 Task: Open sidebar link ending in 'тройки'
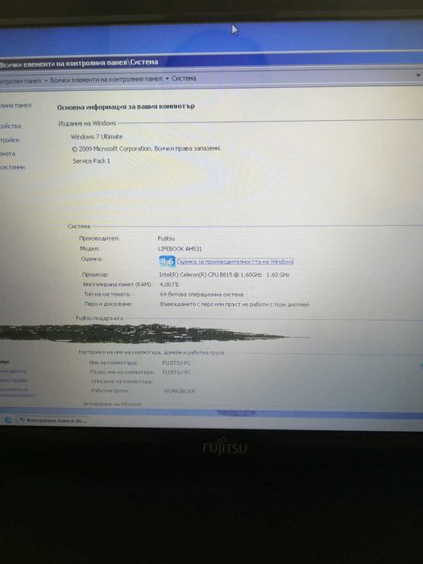(x=10, y=140)
